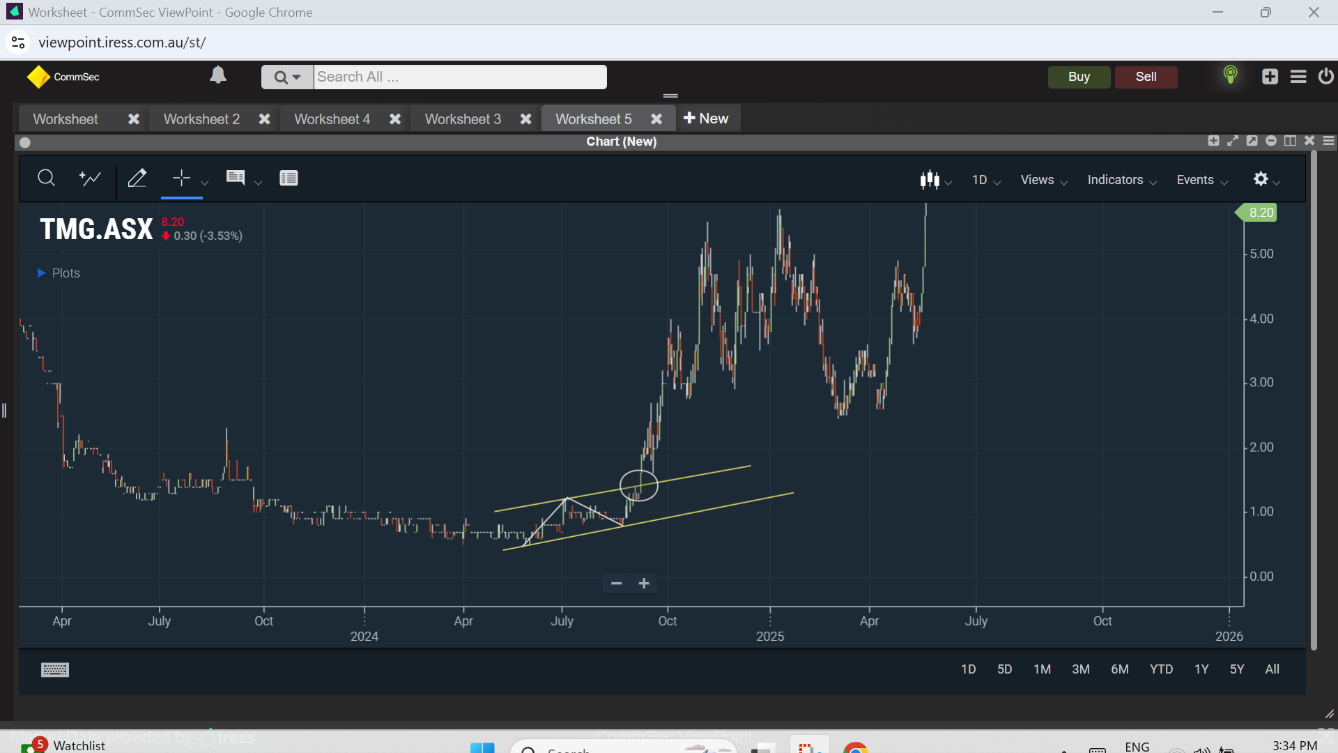1338x753 pixels.
Task: Set chart range to 1M
Action: point(1042,669)
